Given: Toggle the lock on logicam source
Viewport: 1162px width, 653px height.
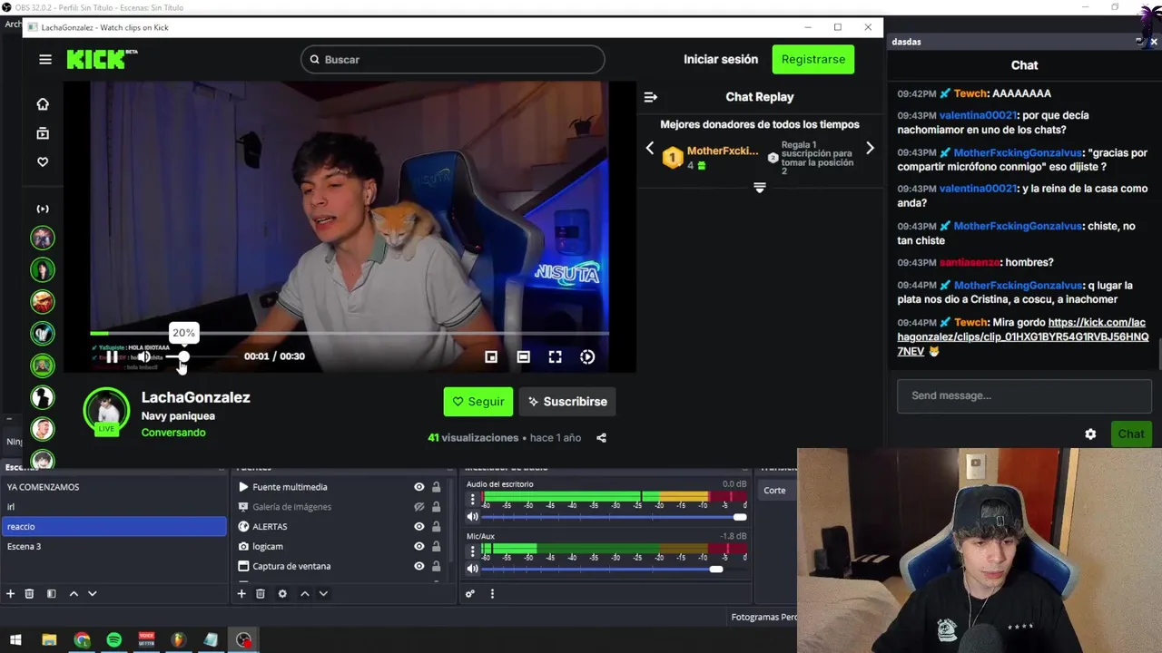Looking at the screenshot, I should click(x=437, y=547).
